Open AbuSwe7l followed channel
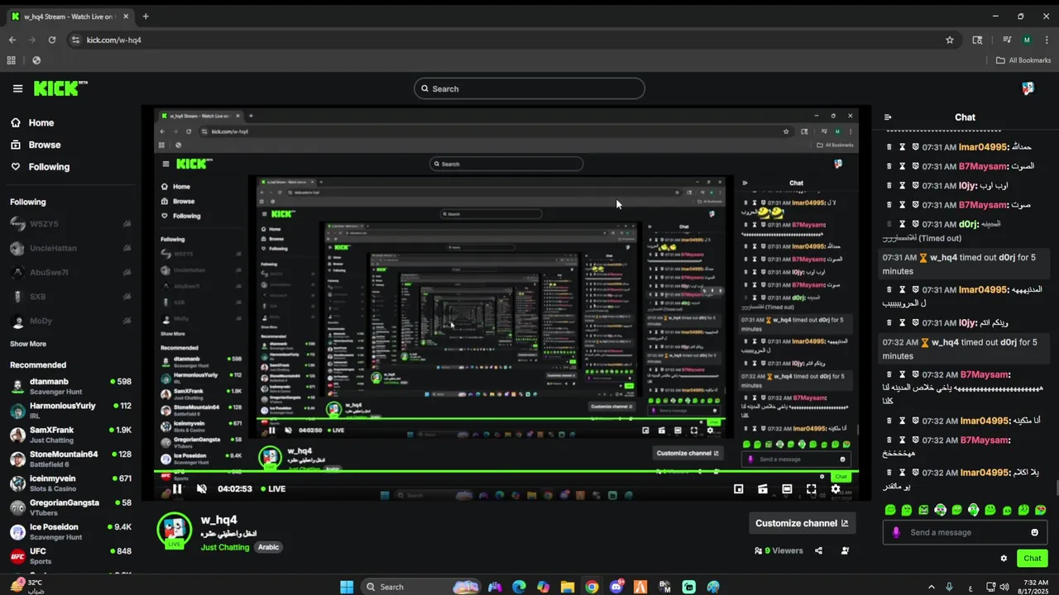The height and width of the screenshot is (595, 1059). click(x=70, y=273)
